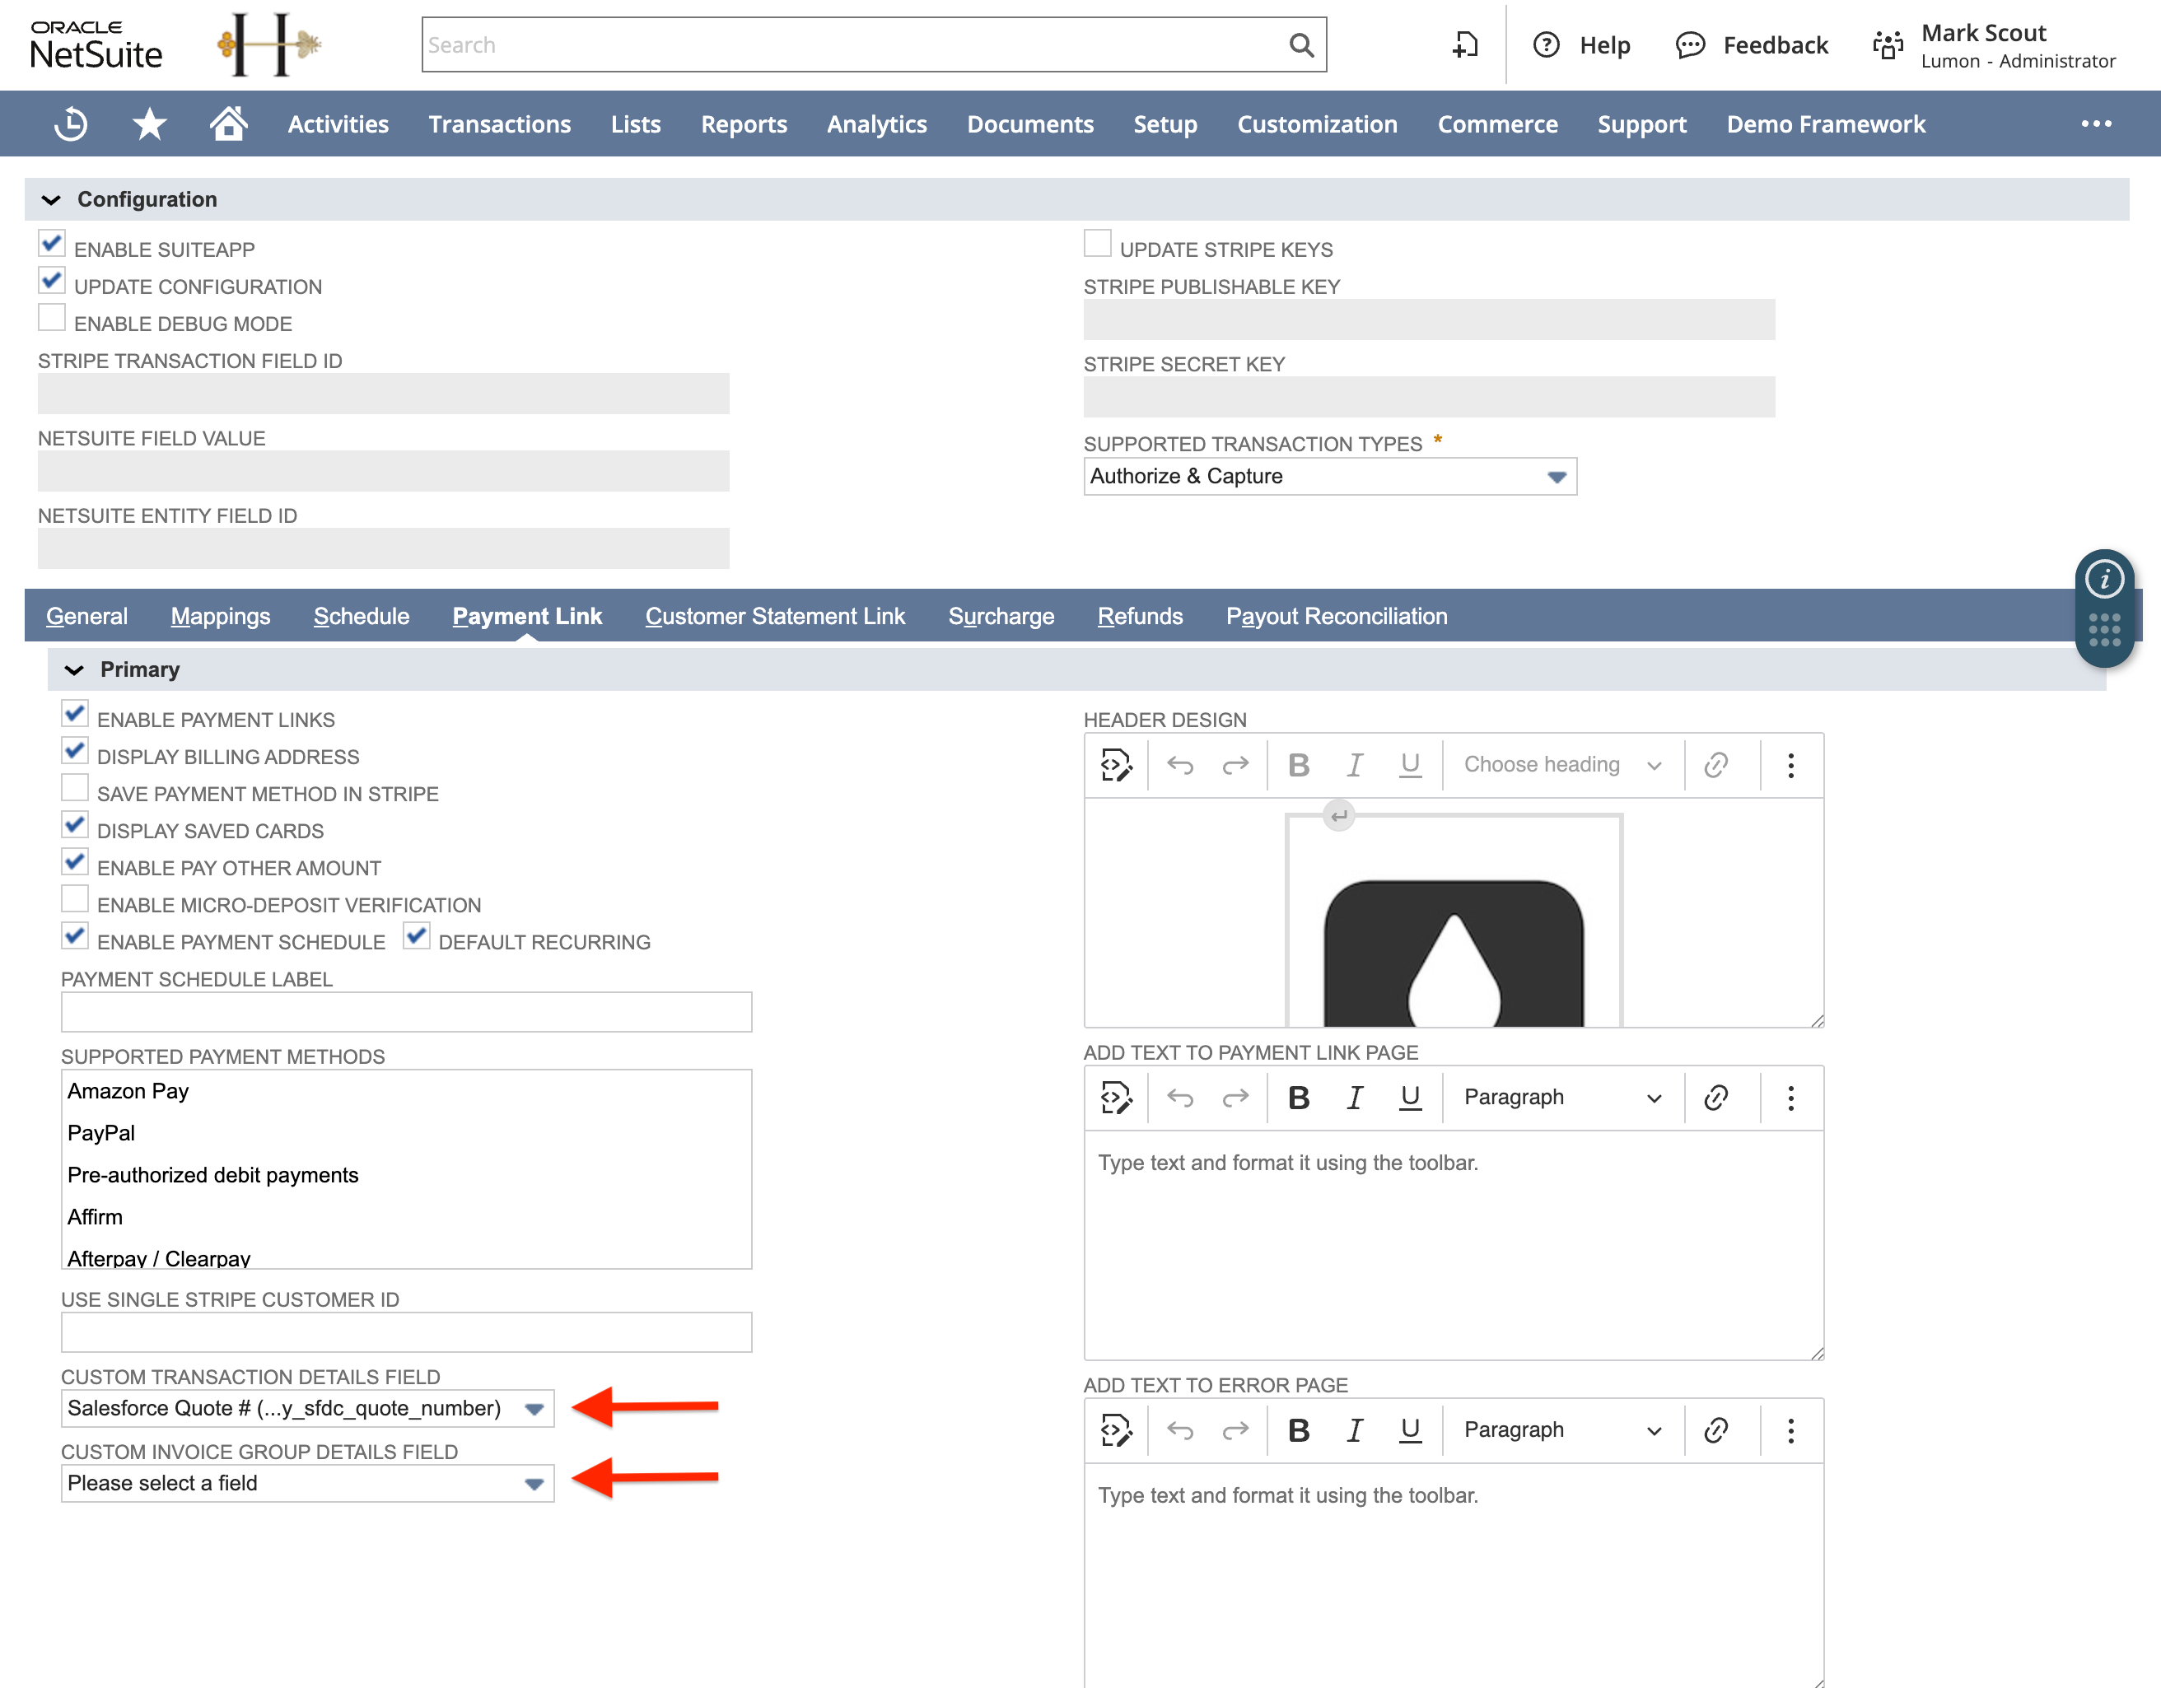
Task: Check Save Payment Method in Stripe
Action: [x=74, y=786]
